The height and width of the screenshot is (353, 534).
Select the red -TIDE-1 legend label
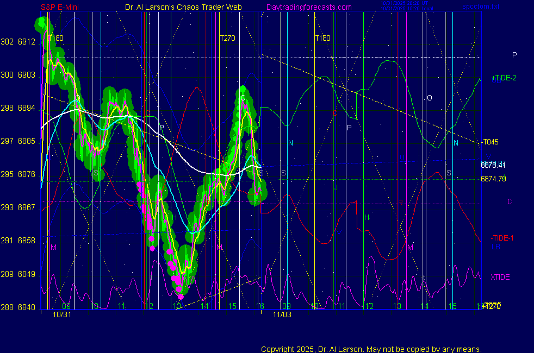point(502,238)
